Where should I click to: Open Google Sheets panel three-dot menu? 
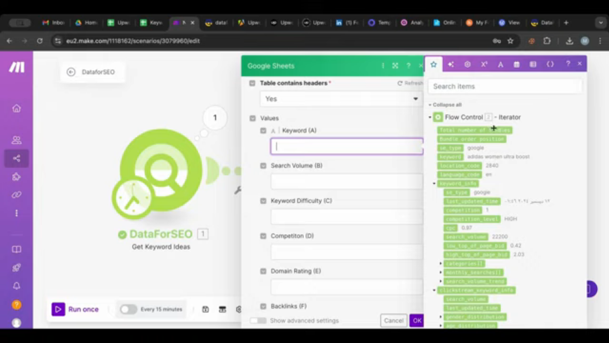[x=383, y=66]
